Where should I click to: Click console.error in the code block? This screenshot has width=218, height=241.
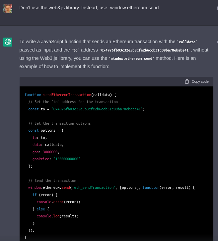point(50,202)
